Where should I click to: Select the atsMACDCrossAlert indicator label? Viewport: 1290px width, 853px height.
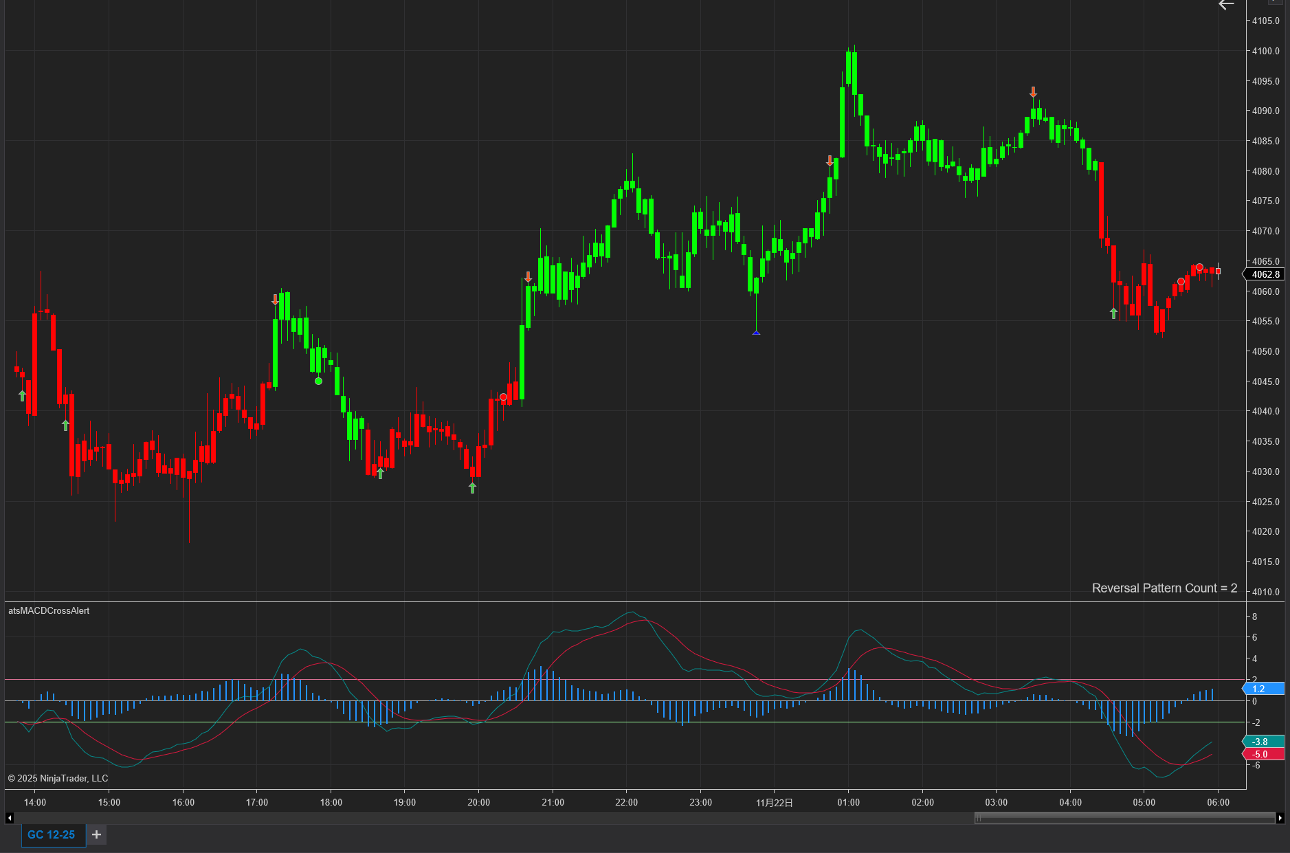[49, 610]
